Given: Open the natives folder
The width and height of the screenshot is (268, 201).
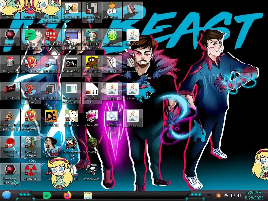Looking at the screenshot, I should point(133,64).
